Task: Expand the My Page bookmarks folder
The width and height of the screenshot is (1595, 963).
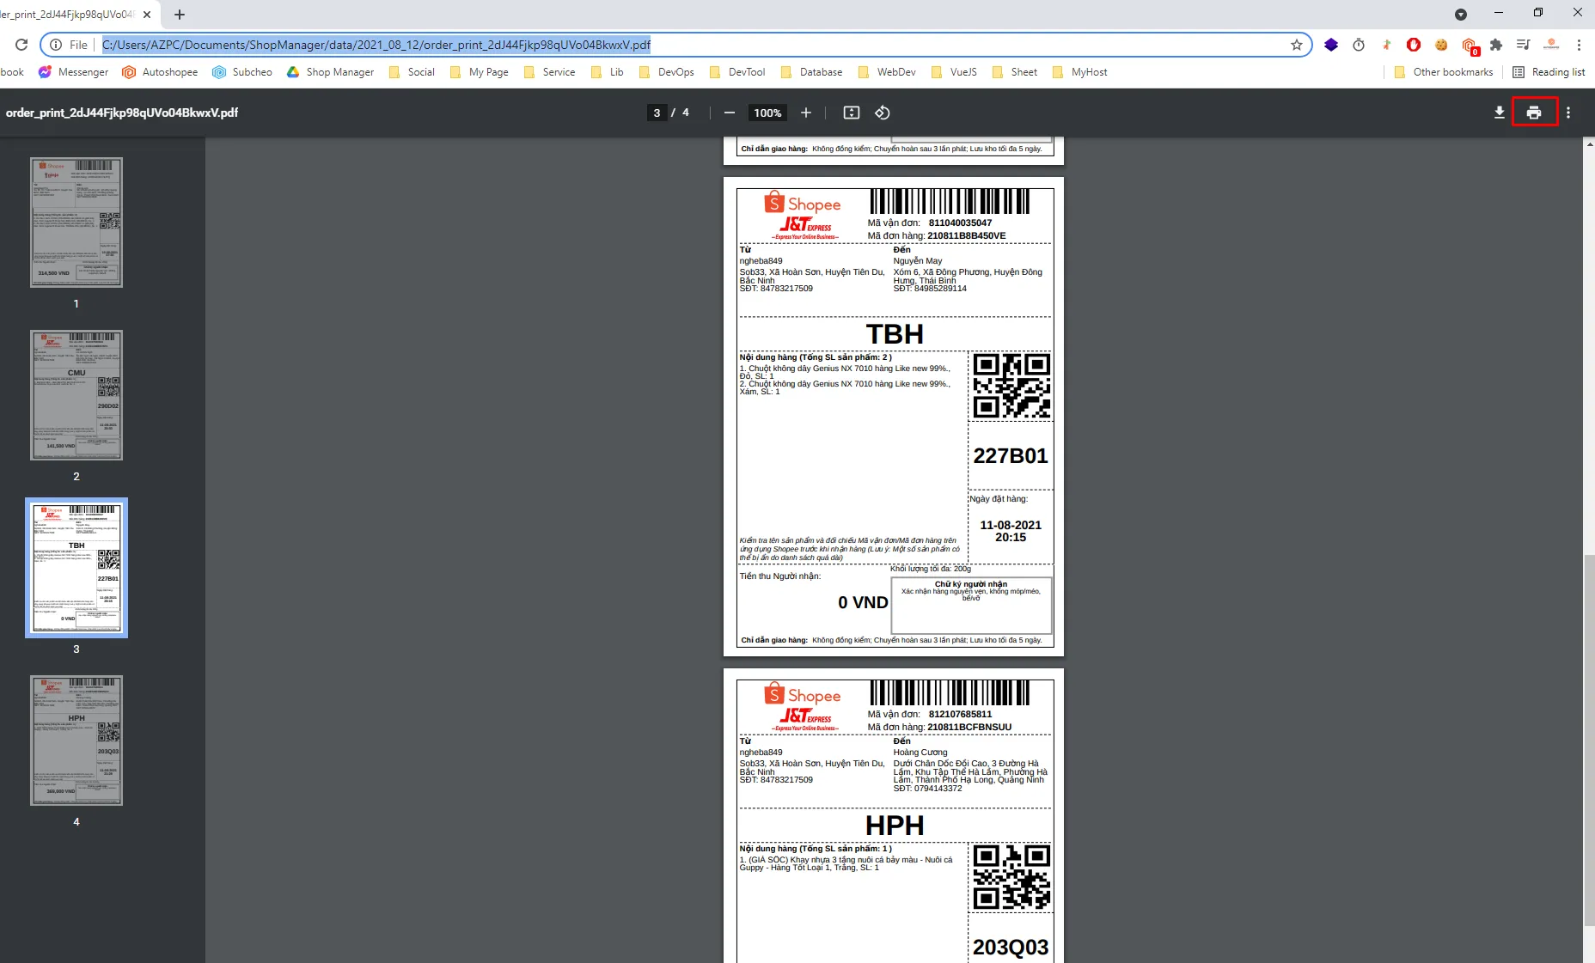Action: point(479,72)
